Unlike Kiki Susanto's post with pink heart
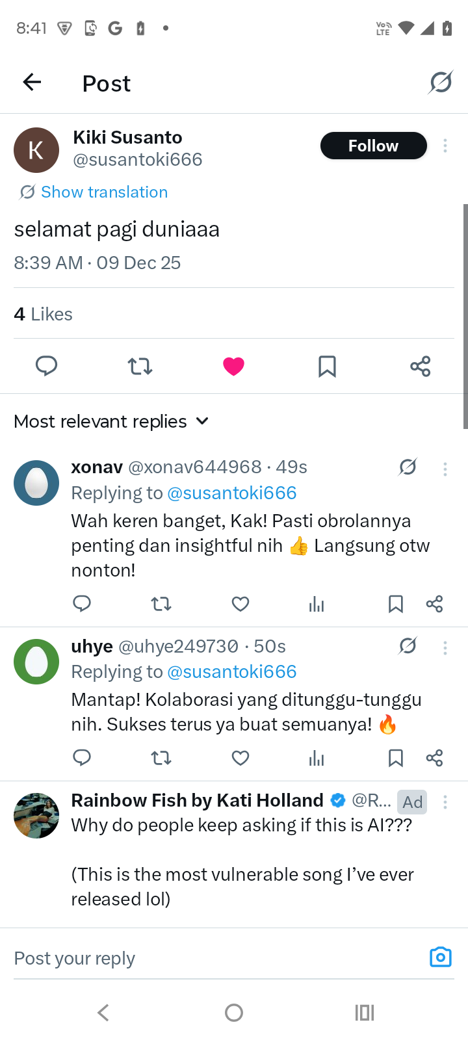The height and width of the screenshot is (1040, 468). [233, 366]
